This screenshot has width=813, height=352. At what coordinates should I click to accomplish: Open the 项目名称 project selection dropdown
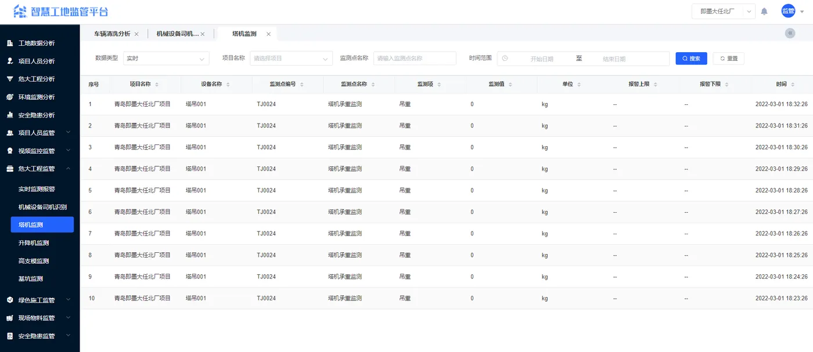[291, 59]
